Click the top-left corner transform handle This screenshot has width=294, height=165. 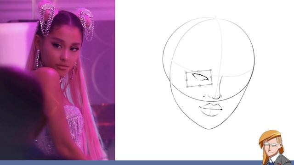pos(186,72)
